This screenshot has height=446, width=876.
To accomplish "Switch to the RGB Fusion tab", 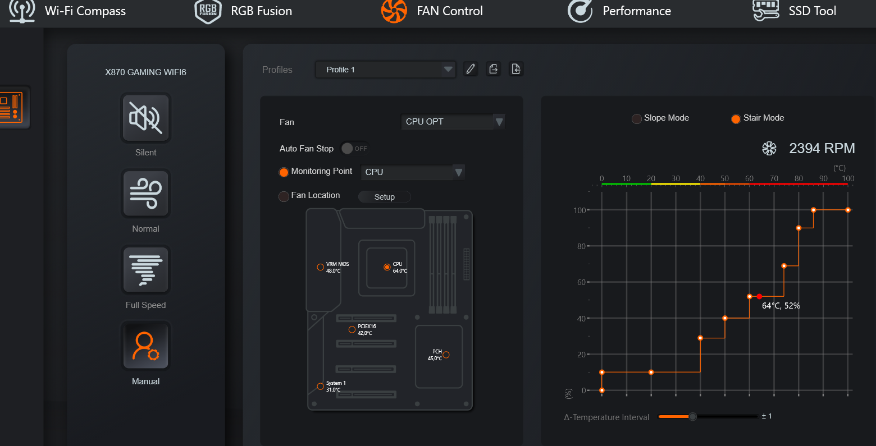I will coord(243,11).
